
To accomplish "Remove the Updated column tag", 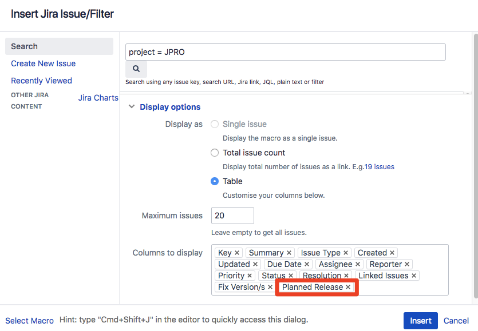I will point(255,264).
